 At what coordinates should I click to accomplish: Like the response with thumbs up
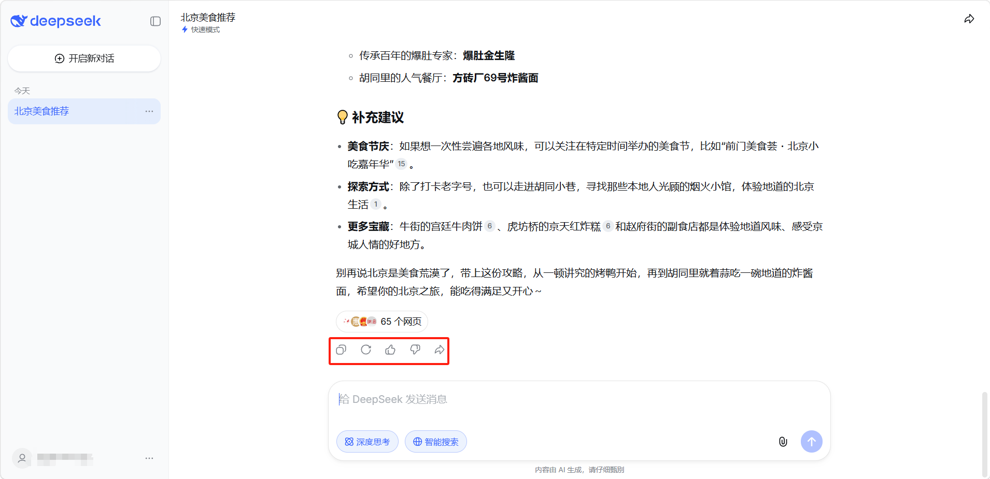(x=390, y=350)
